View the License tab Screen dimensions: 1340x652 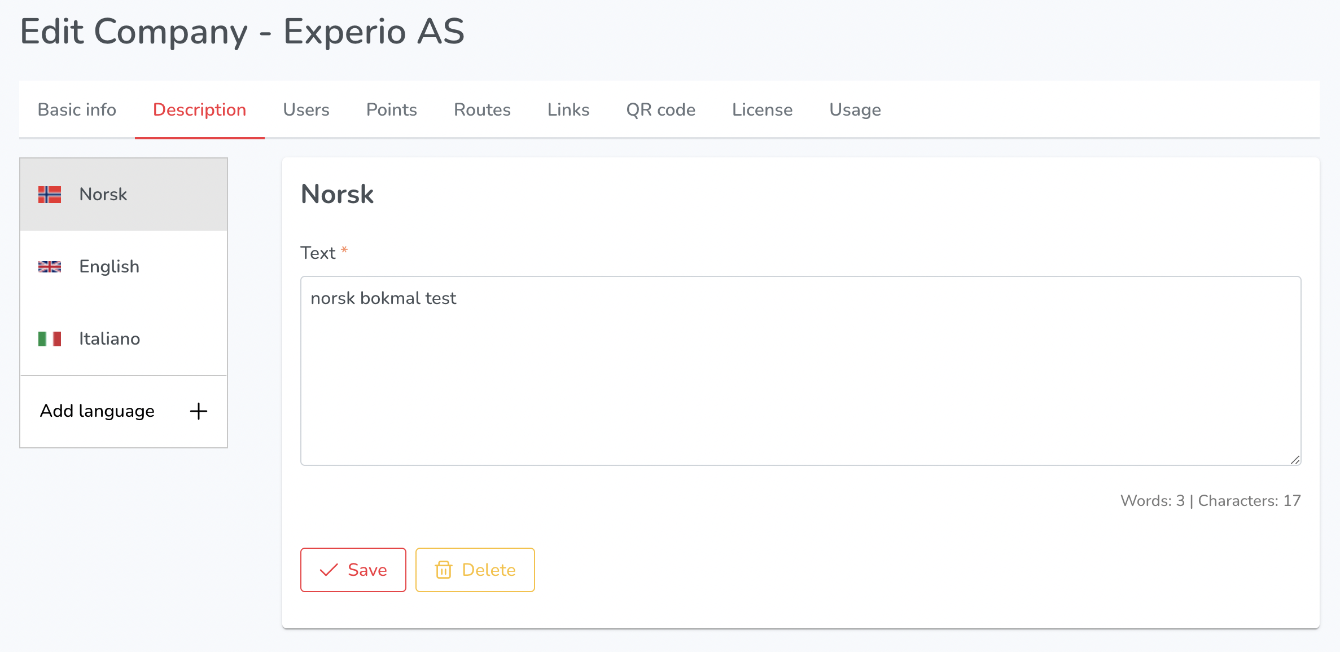click(763, 109)
